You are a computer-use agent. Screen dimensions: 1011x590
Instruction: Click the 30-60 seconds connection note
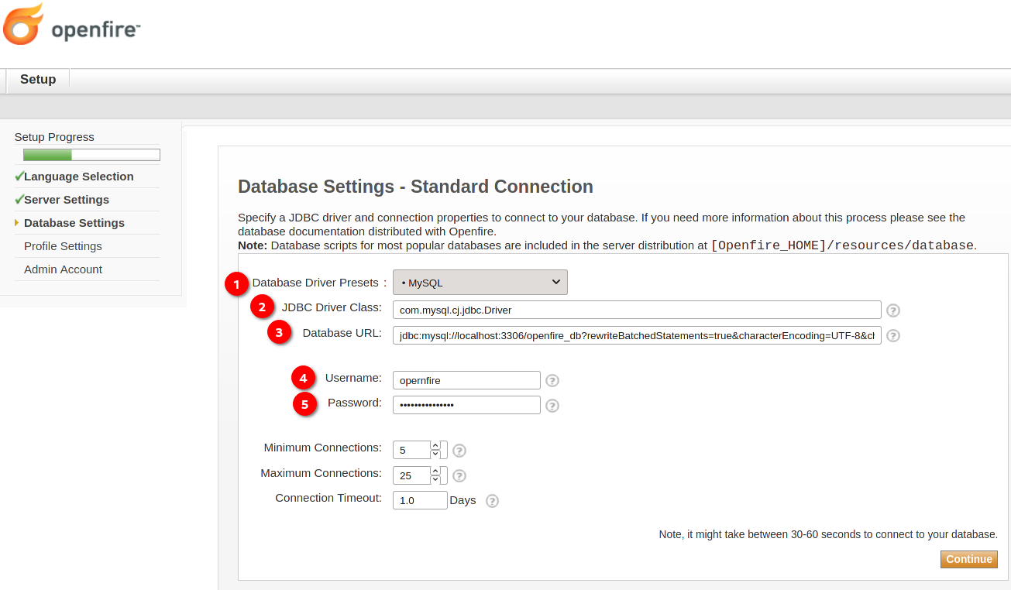[x=828, y=534]
